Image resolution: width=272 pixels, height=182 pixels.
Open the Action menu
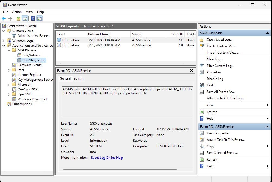pos(17,12)
